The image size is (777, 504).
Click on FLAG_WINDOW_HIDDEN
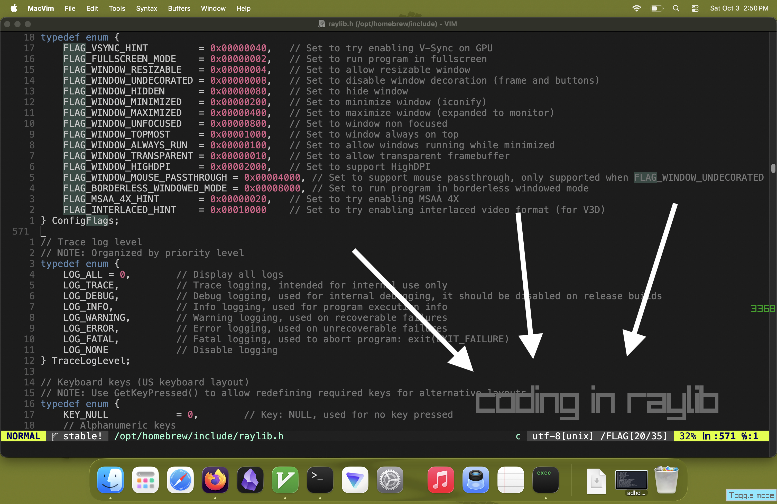114,91
